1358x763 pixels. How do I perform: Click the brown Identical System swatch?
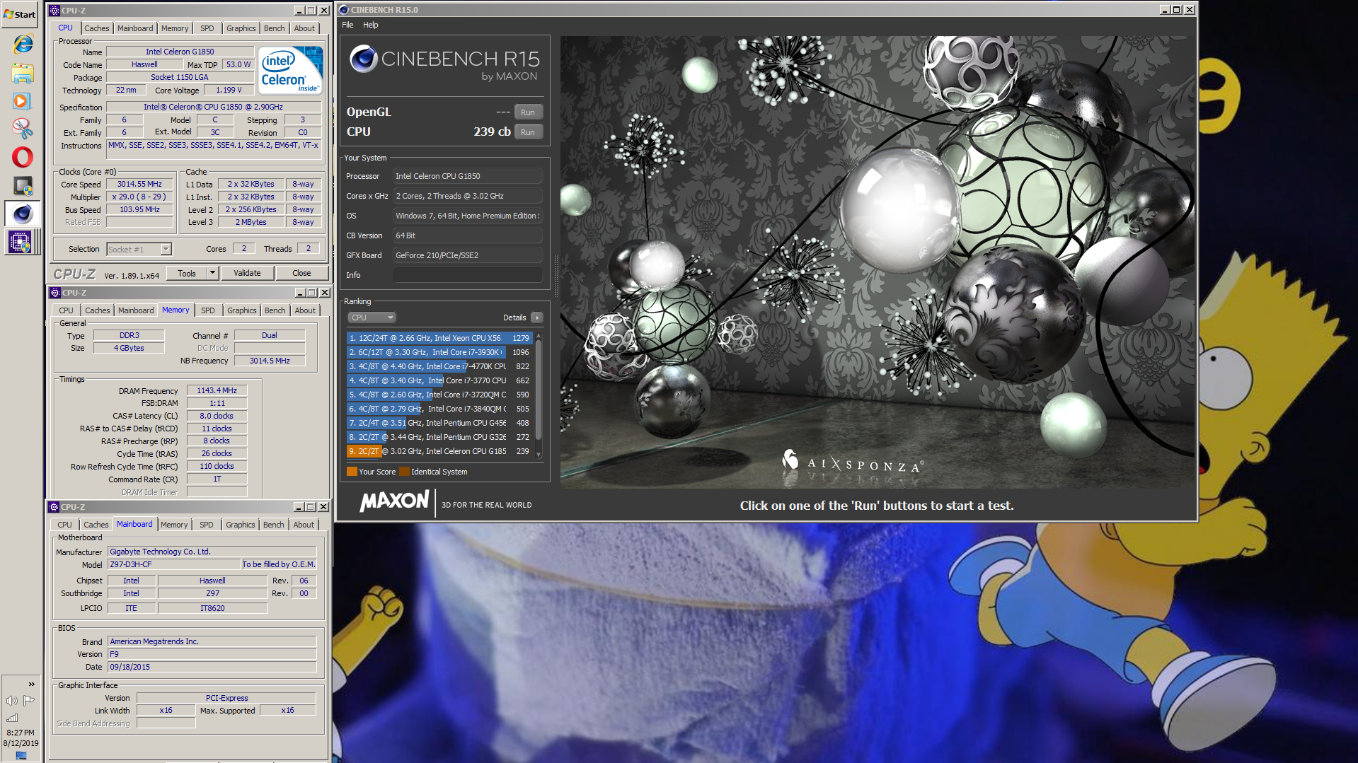coord(404,472)
